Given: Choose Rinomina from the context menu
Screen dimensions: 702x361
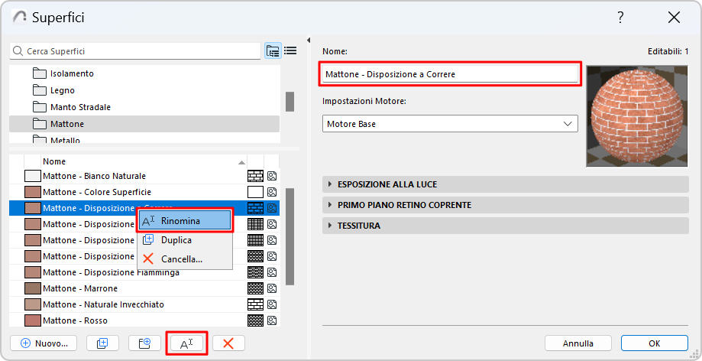Looking at the screenshot, I should point(180,221).
